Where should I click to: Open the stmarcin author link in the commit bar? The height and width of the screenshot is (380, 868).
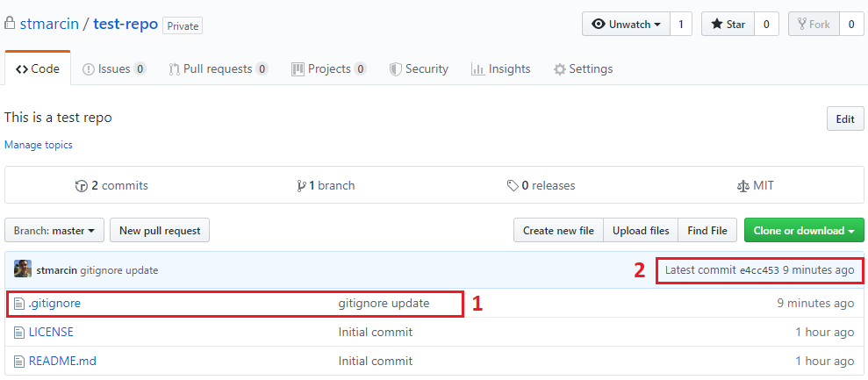click(x=56, y=270)
